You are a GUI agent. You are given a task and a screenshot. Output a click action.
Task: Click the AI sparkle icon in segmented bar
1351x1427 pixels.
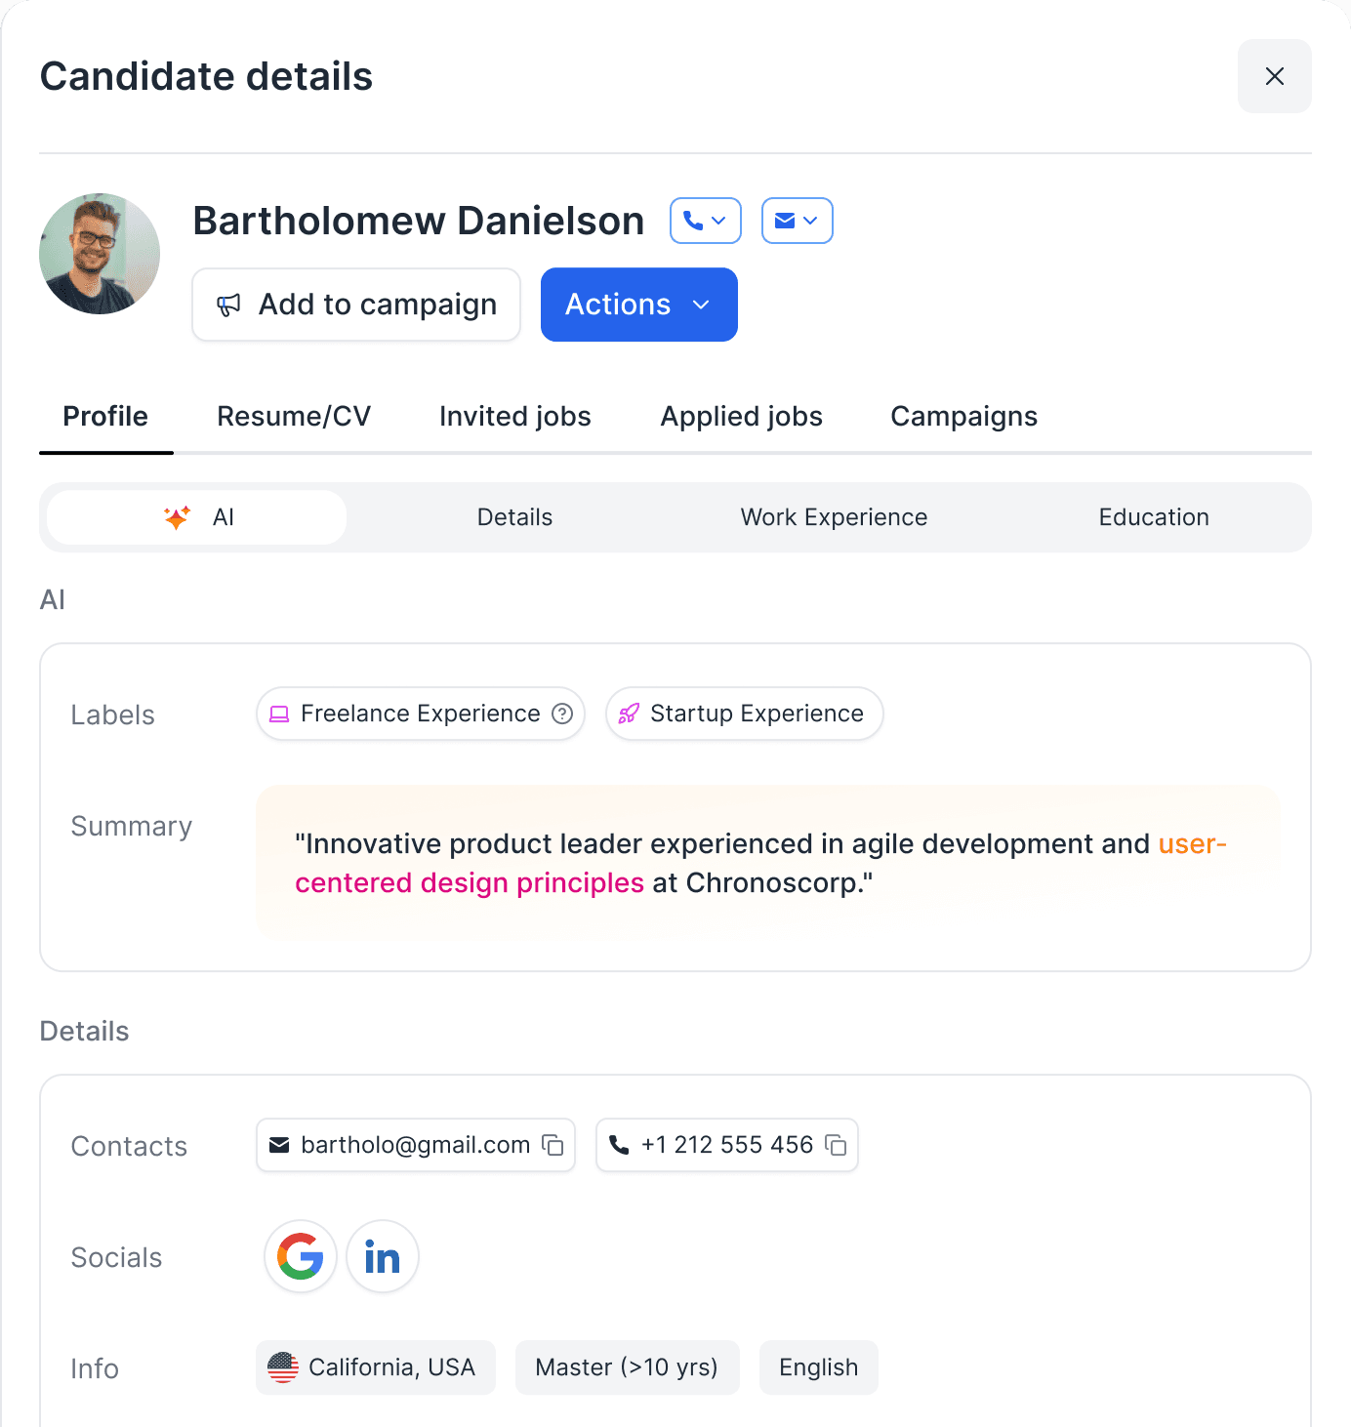pyautogui.click(x=176, y=517)
